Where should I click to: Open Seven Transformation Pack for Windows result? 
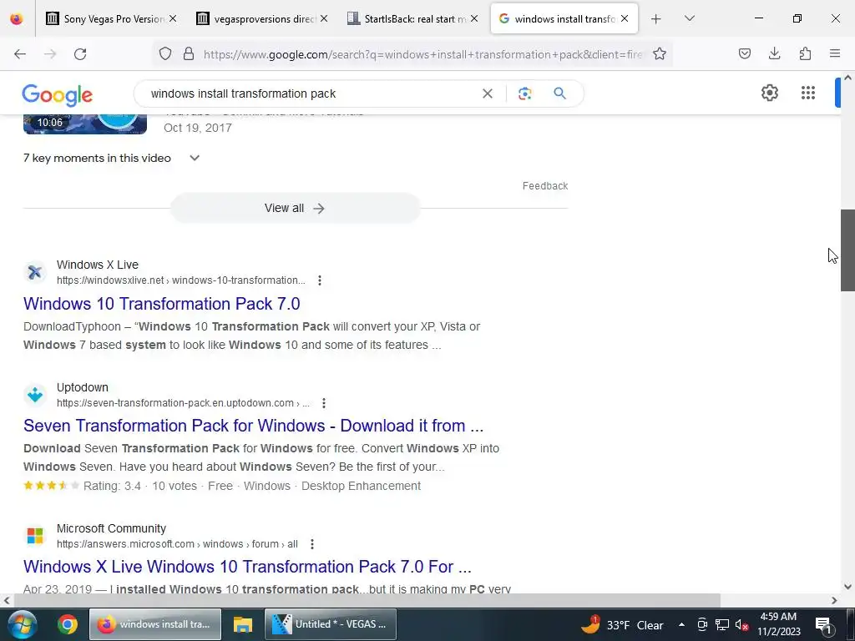tap(254, 426)
